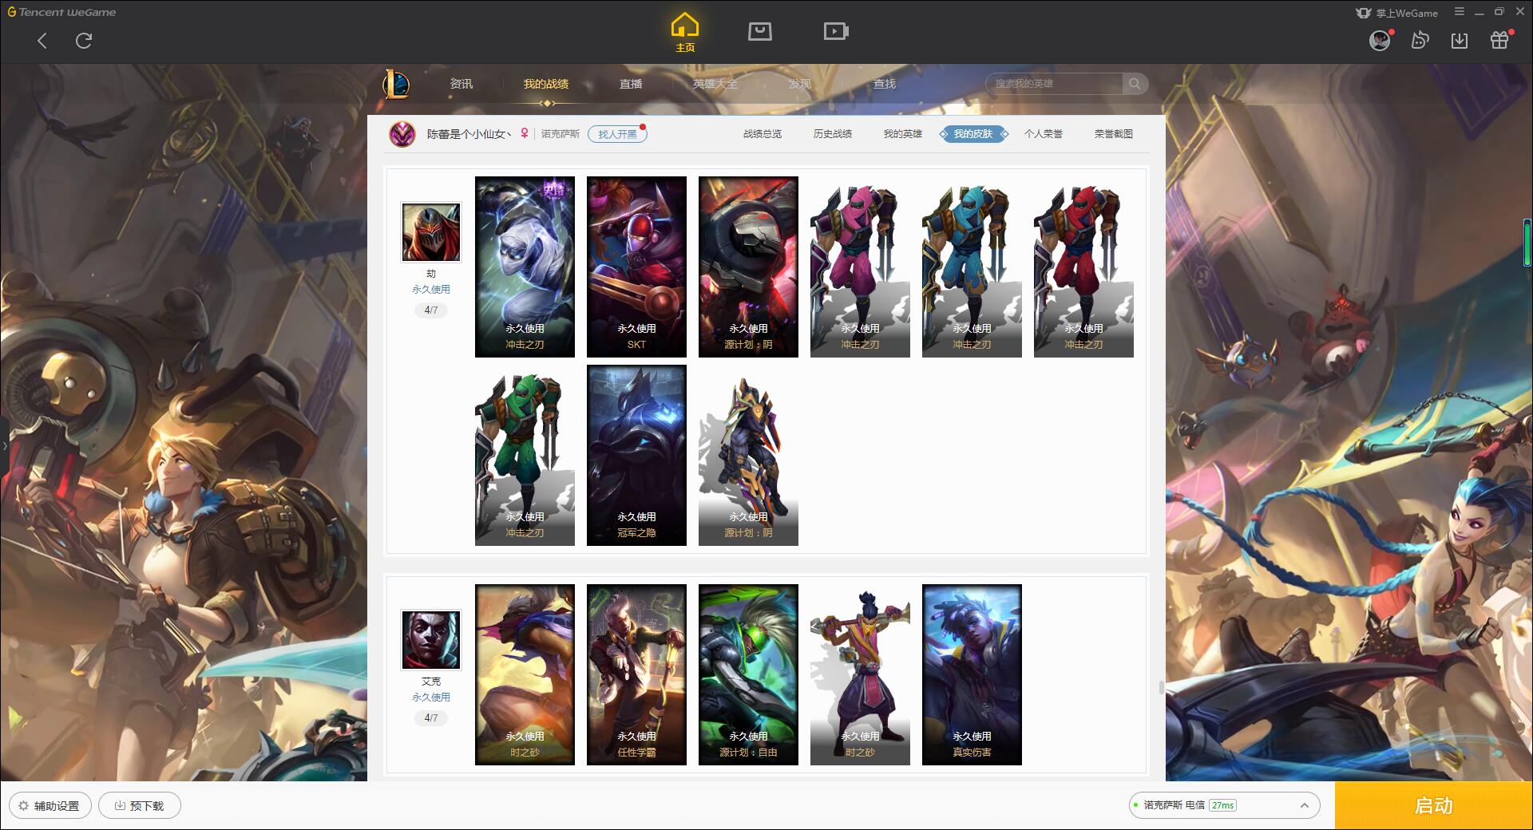
Task: Open the 直播 live stream tab
Action: (631, 84)
